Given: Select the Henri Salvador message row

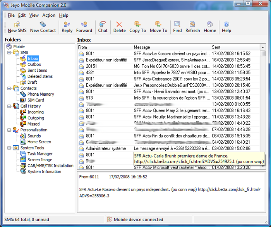Looking at the screenshot, I should (x=168, y=91).
